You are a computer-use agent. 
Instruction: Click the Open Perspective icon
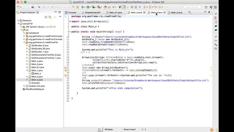206,7
